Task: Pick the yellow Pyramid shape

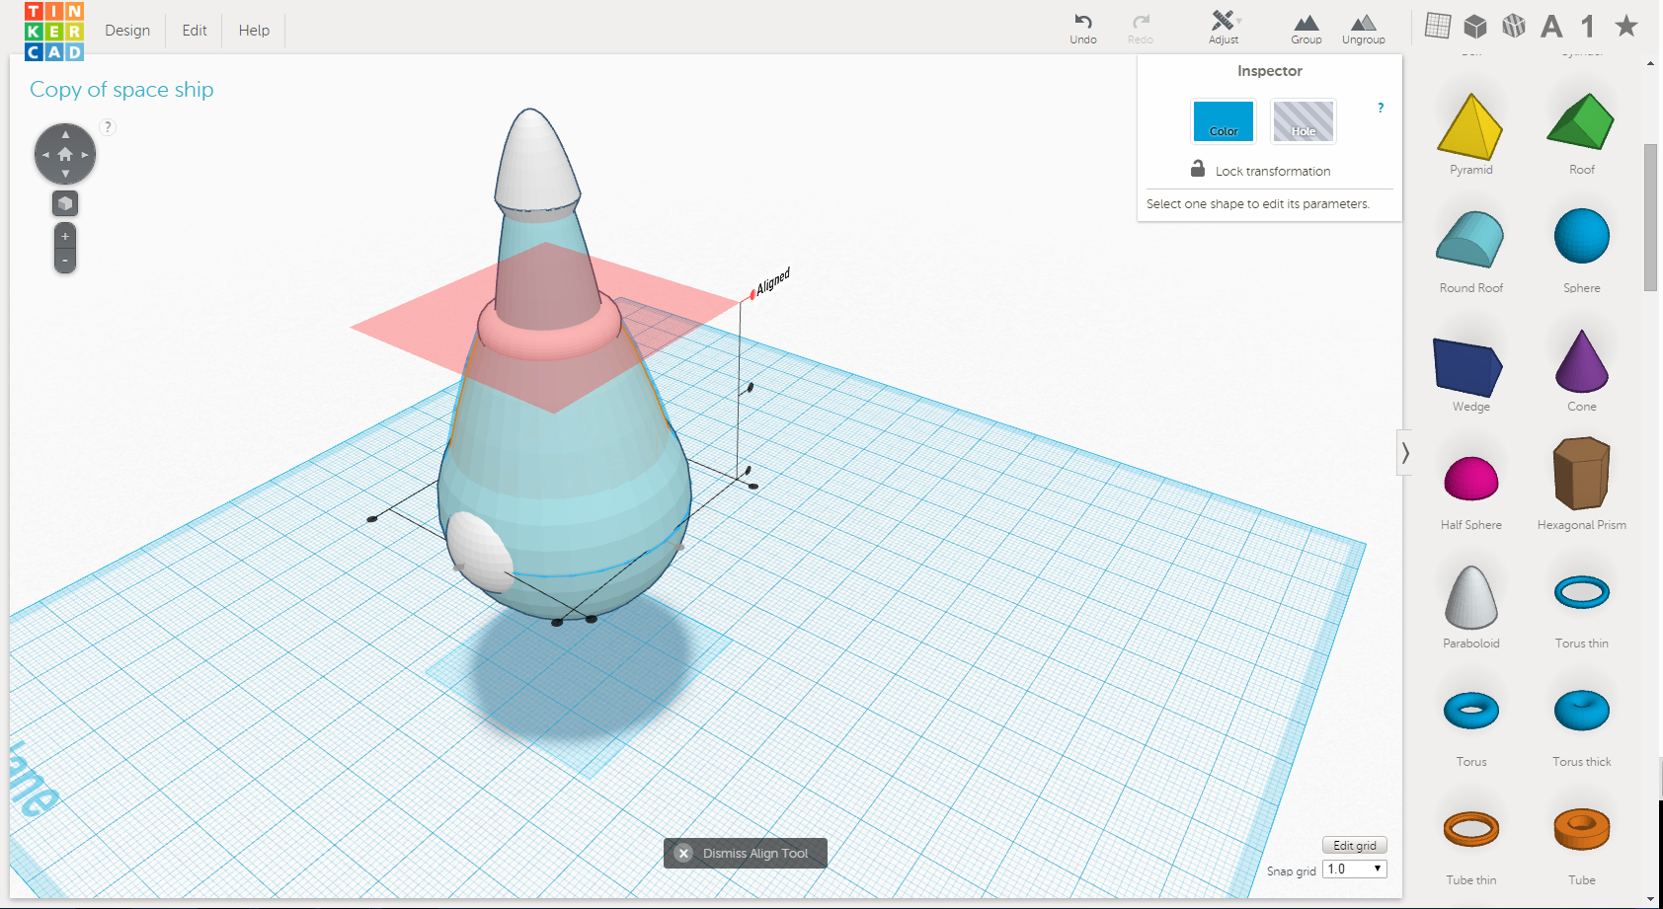Action: 1470,127
